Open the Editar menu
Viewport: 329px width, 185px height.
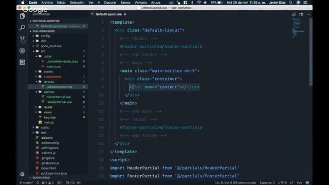click(61, 3)
